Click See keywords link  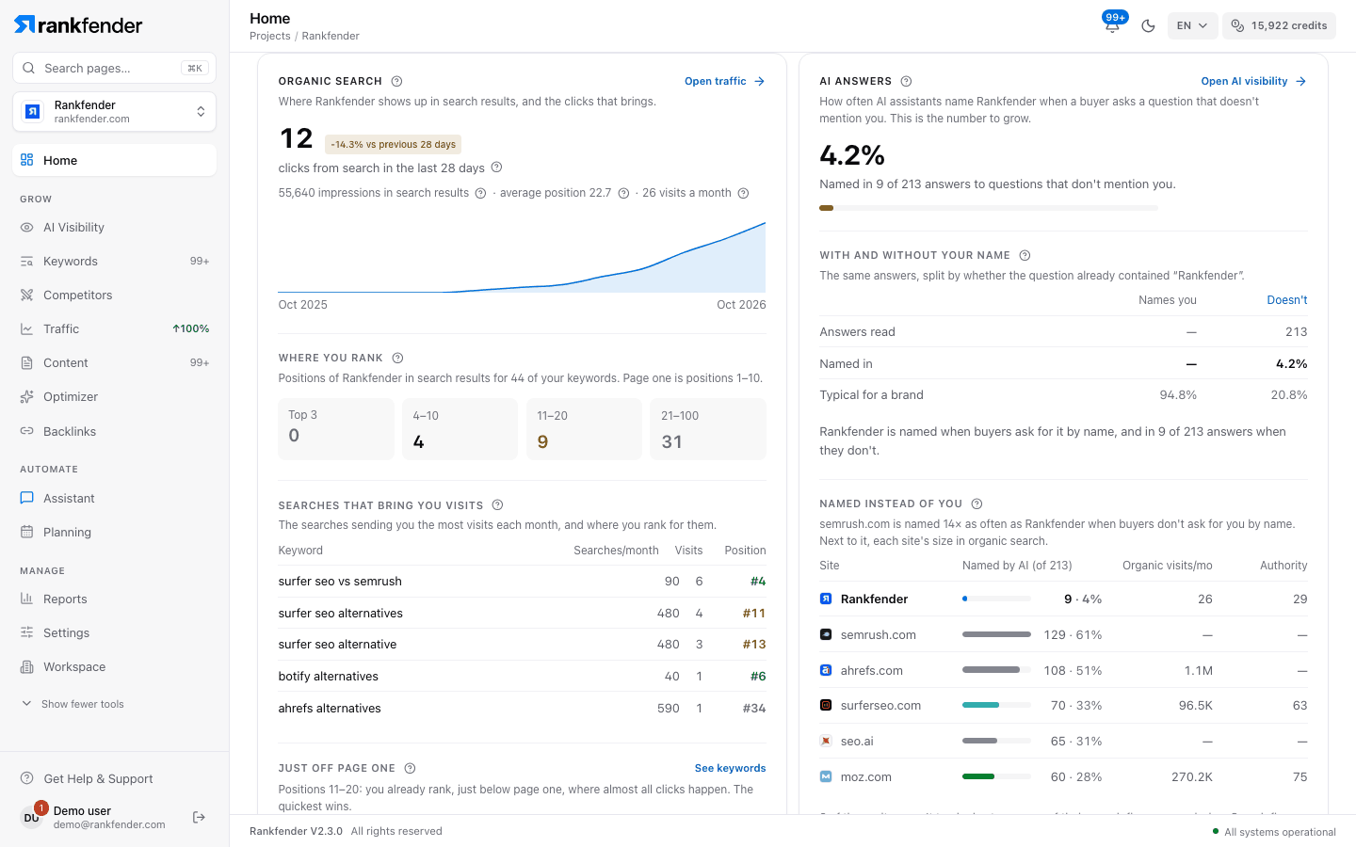(730, 768)
